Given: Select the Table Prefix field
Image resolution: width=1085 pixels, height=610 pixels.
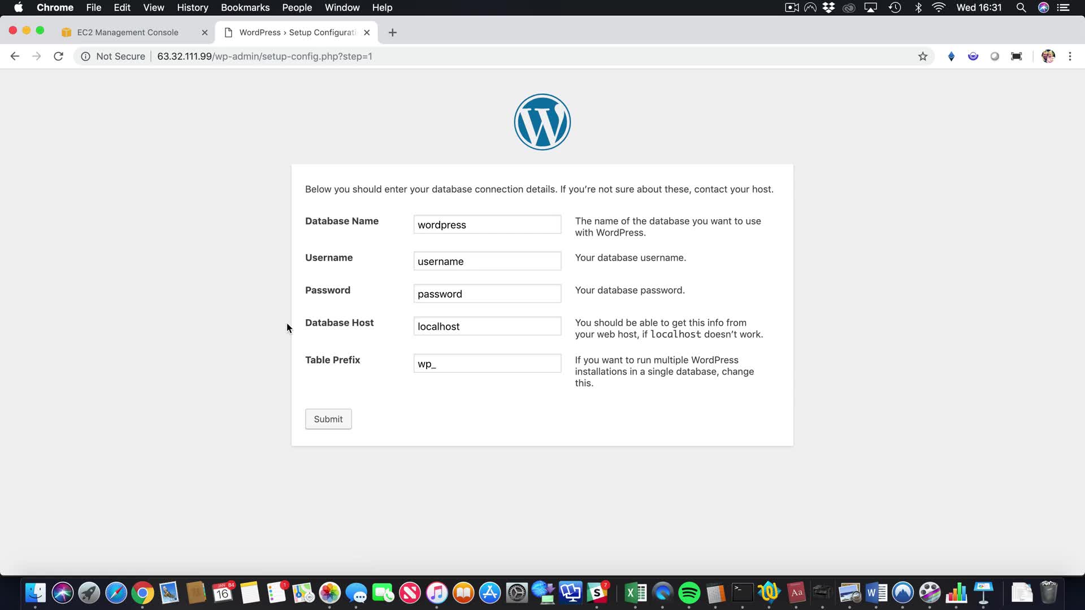Looking at the screenshot, I should click(487, 364).
